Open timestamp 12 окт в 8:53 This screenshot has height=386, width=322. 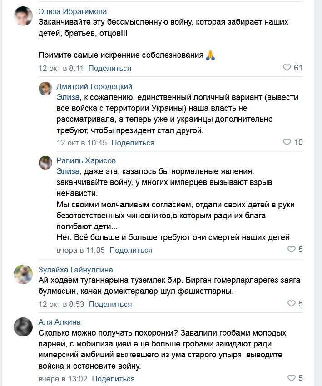61,304
